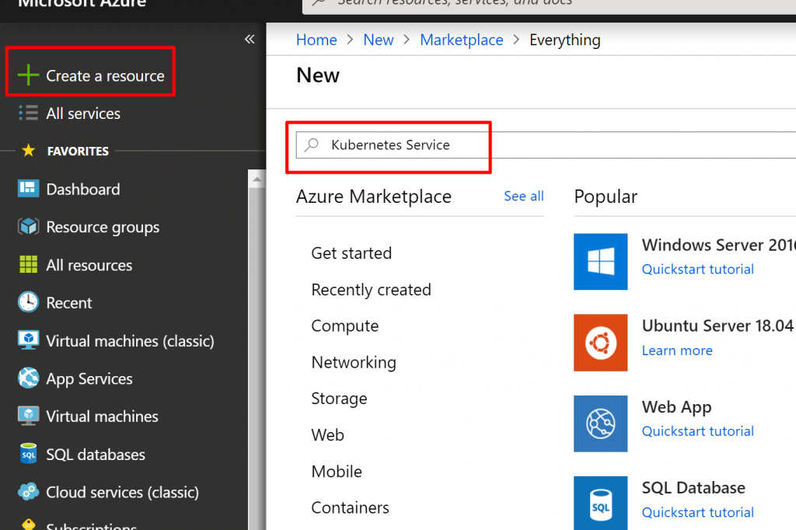Click the Ubuntu Server 18.04 title

(x=717, y=326)
